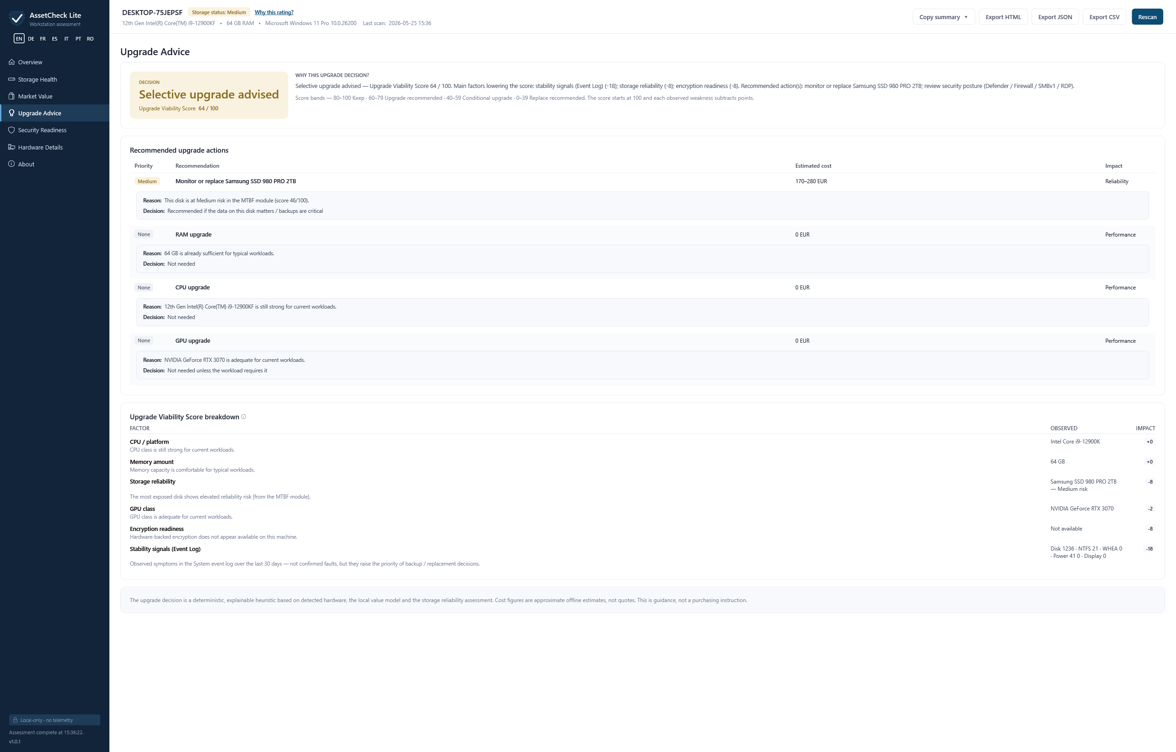The width and height of the screenshot is (1176, 752).
Task: Click the Intel Core i9-12900K observed value
Action: (x=1075, y=442)
